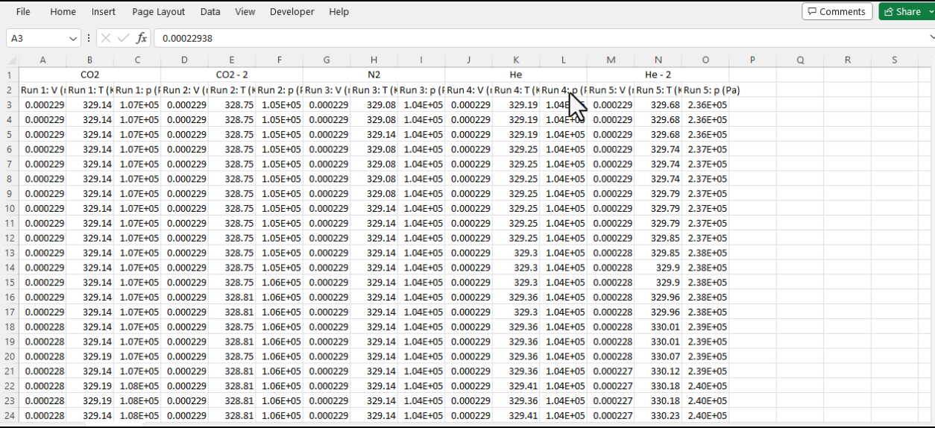Screen dimensions: 935x428
Task: Click the Name Box showing A3
Action: coord(37,38)
